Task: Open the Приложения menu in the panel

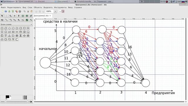Action: [x=7, y=1]
